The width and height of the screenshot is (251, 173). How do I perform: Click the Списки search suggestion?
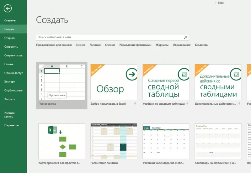110,45
